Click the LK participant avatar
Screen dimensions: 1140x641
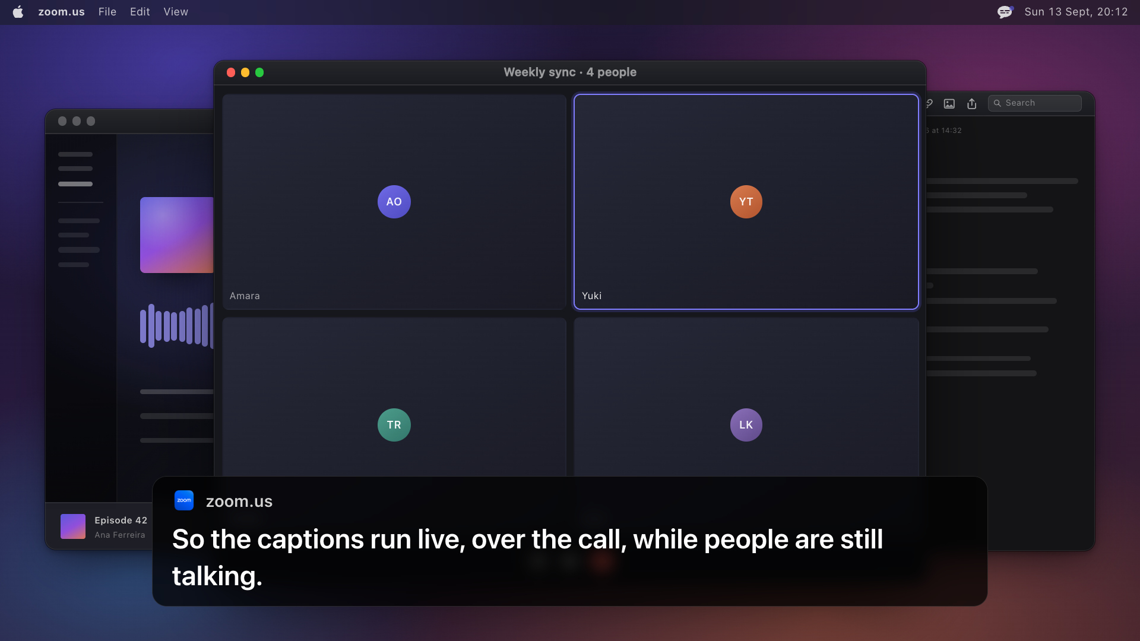point(746,425)
